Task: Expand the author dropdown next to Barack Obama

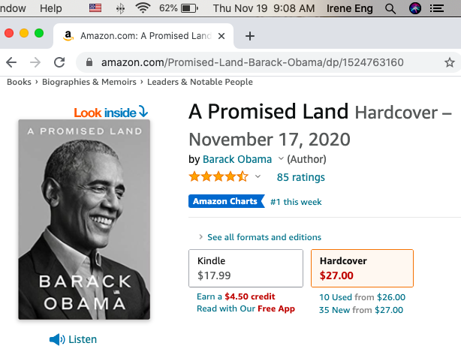Action: [x=281, y=159]
